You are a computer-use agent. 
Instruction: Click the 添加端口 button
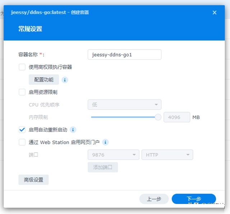(x=103, y=167)
